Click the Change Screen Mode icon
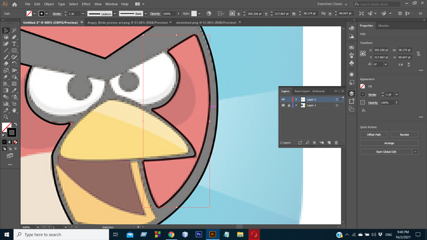The image size is (427, 240). (x=10, y=156)
